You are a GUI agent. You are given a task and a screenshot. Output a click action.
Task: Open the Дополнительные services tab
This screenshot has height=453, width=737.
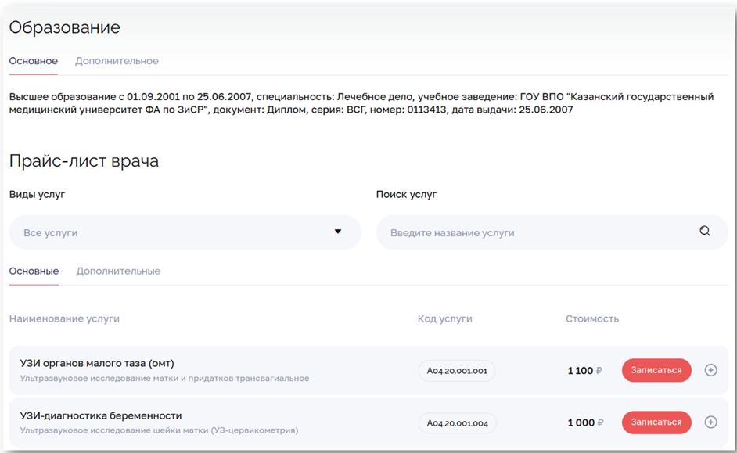click(118, 271)
